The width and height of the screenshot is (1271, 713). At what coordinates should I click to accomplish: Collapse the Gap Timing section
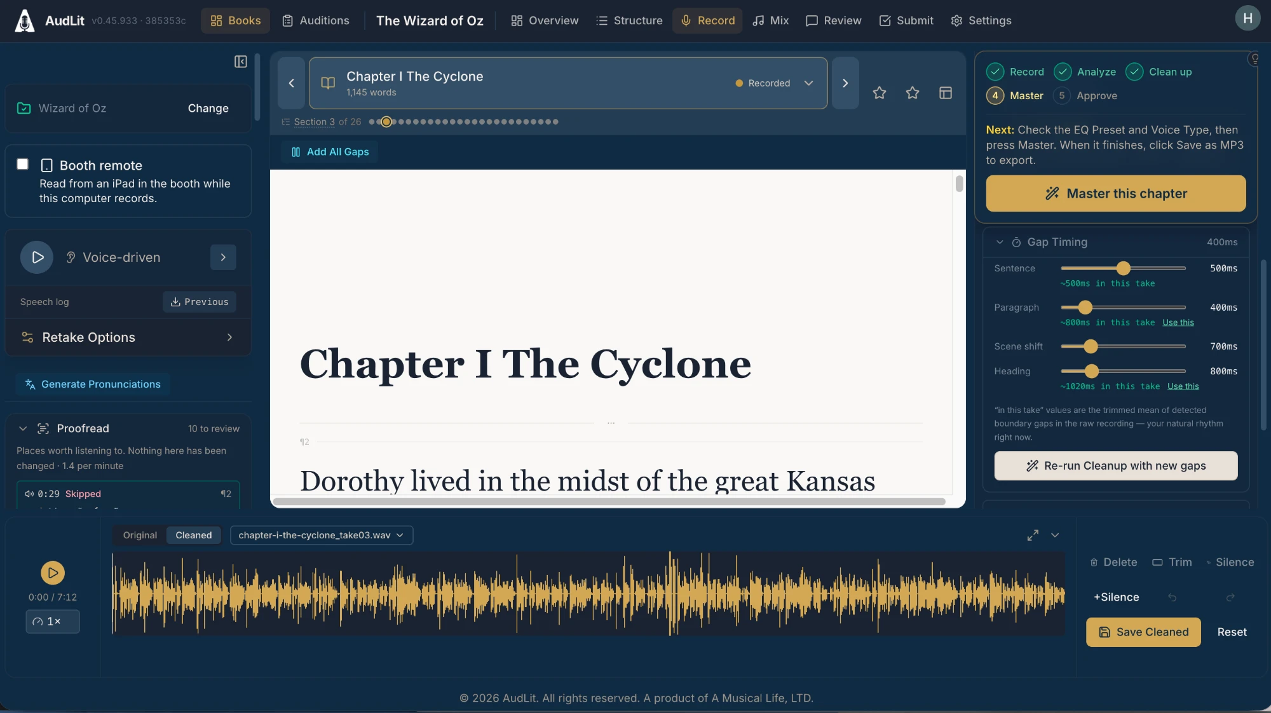click(x=1000, y=242)
